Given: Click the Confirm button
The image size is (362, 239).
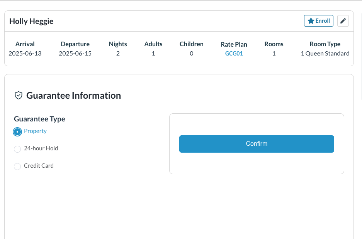Looking at the screenshot, I should 256,143.
